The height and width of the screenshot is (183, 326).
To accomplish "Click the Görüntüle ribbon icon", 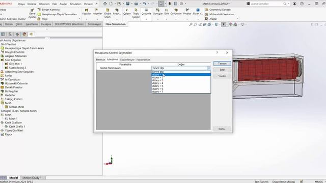I will click(176, 12).
